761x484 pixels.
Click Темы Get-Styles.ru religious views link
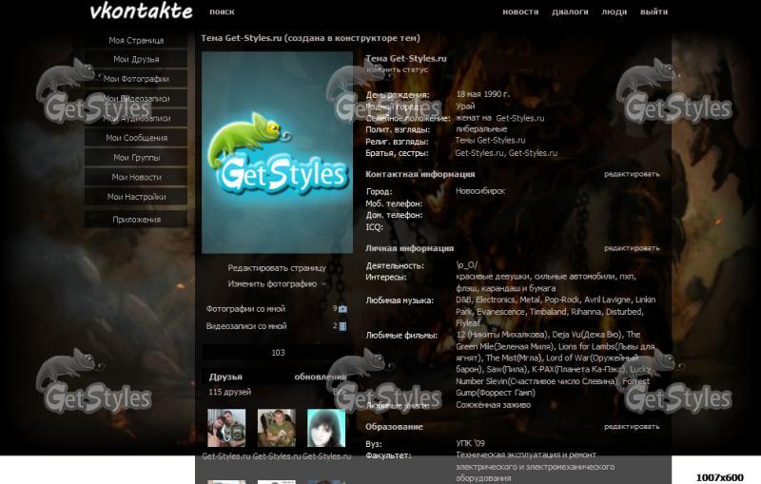[490, 140]
